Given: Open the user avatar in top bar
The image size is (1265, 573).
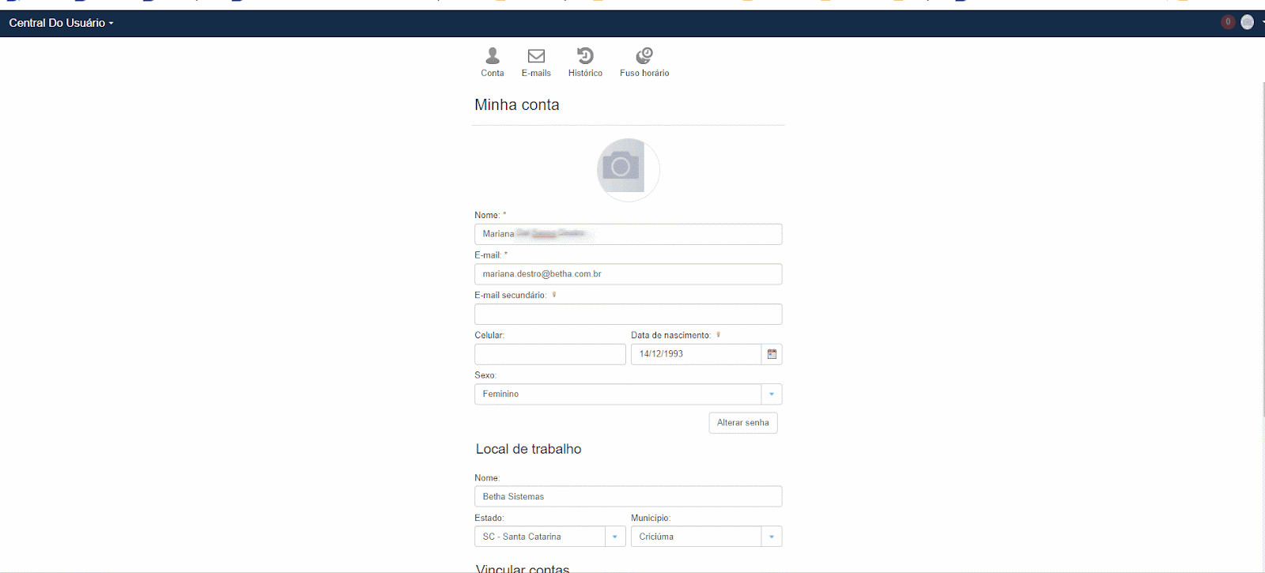Looking at the screenshot, I should point(1248,22).
